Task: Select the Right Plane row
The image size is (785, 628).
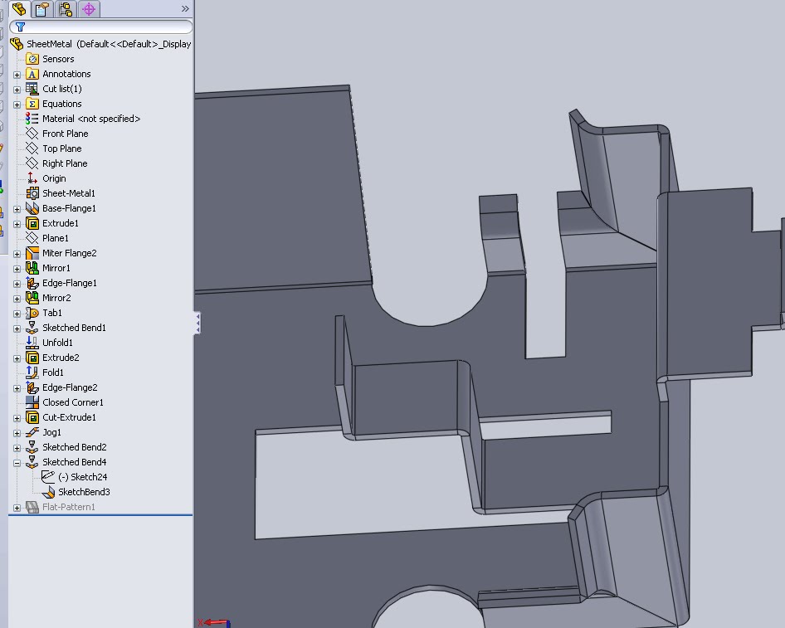Action: (56, 163)
